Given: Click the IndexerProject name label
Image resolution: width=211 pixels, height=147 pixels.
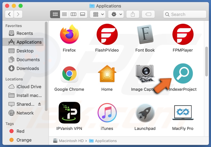Looking at the screenshot, I should (183, 89).
